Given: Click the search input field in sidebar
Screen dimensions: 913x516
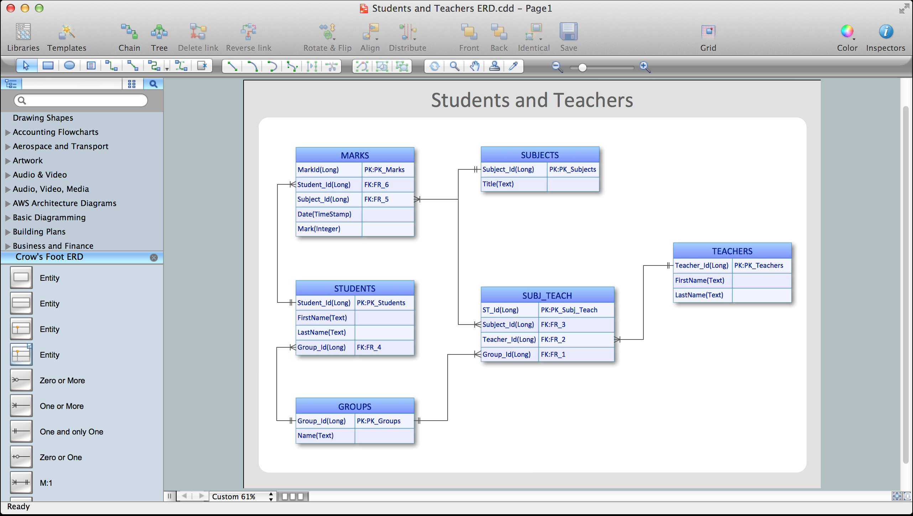Looking at the screenshot, I should click(x=82, y=100).
